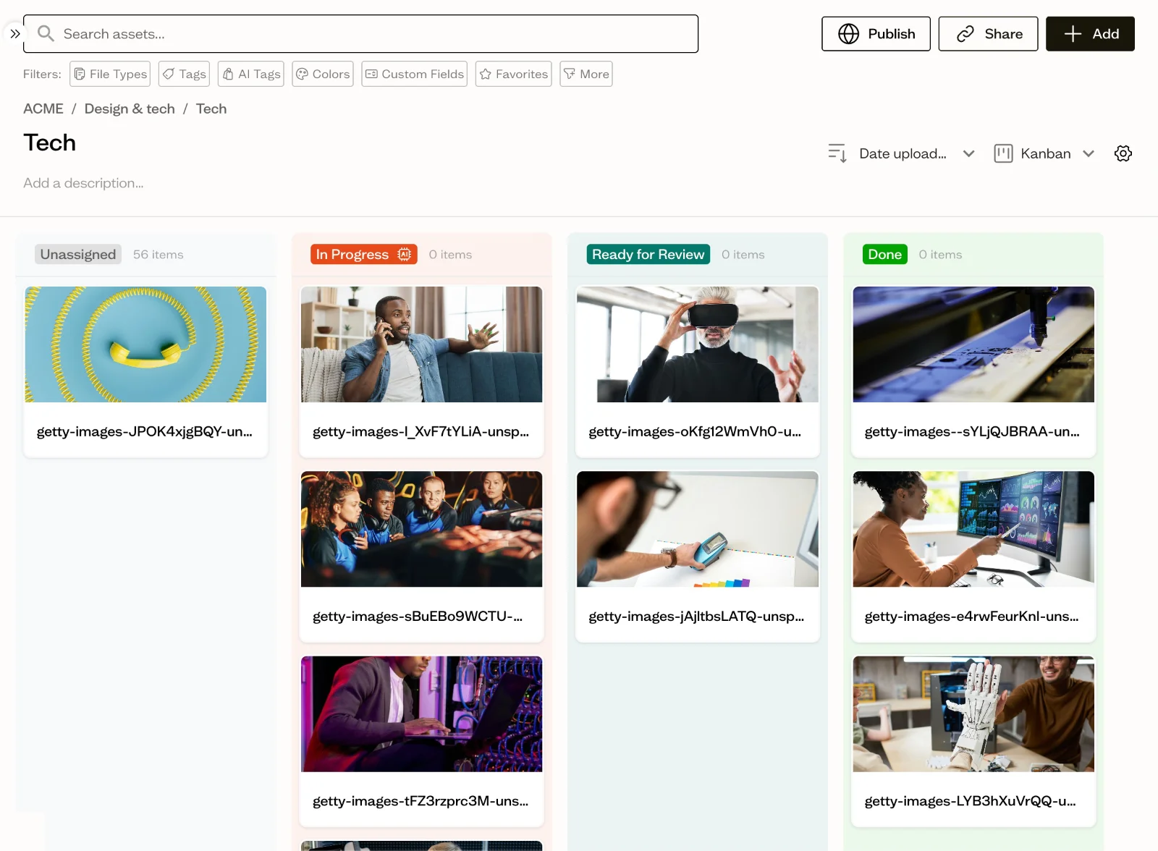Click the plus icon on Add
Image resolution: width=1158 pixels, height=851 pixels.
[1073, 34]
